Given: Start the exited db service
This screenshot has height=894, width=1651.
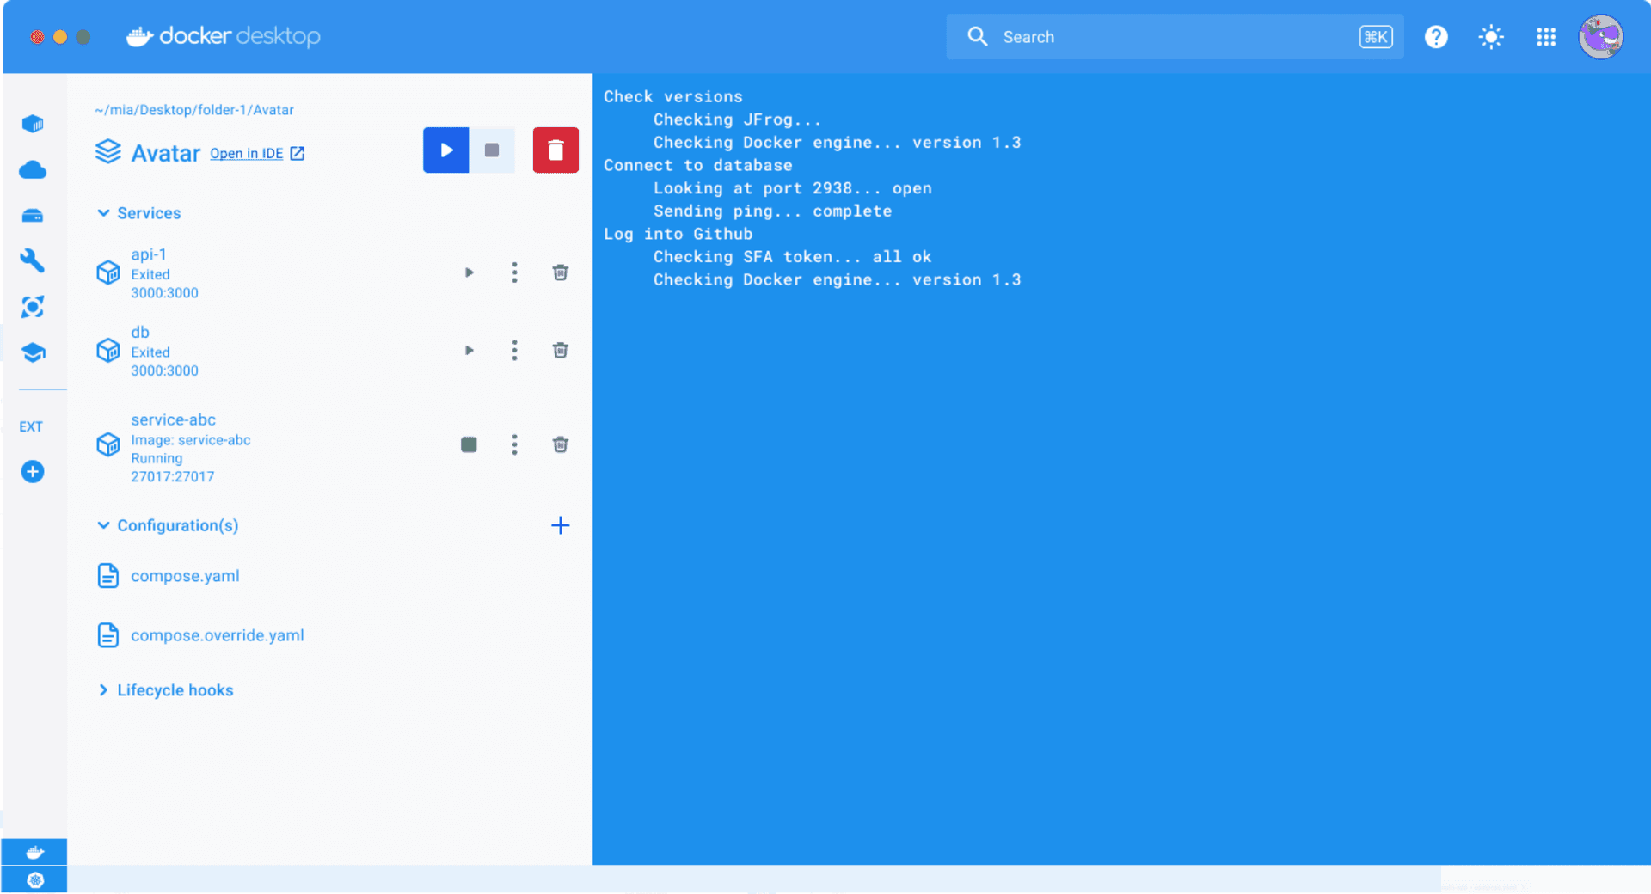Looking at the screenshot, I should (x=469, y=350).
